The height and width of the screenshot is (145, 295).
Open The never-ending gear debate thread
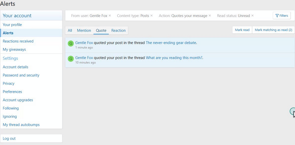pyautogui.click(x=171, y=43)
